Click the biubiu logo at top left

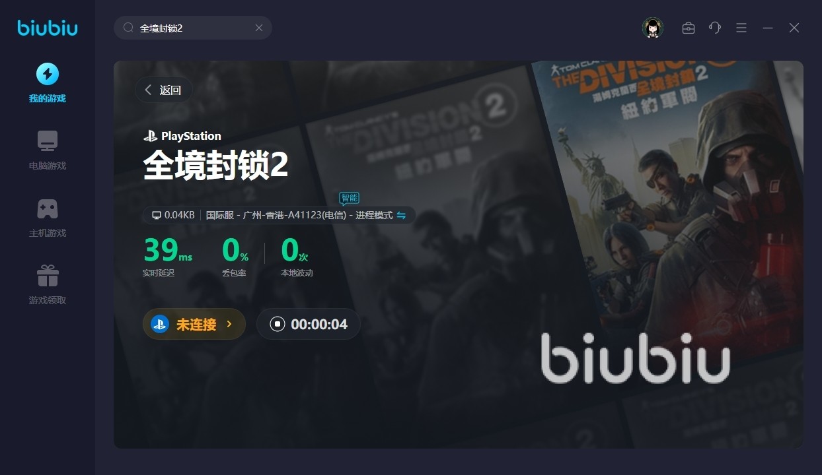point(47,28)
